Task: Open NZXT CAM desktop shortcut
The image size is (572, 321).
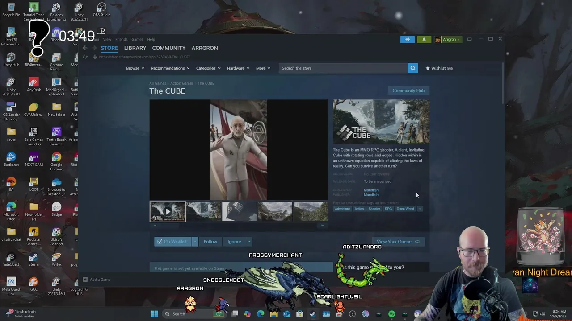Action: point(34,160)
